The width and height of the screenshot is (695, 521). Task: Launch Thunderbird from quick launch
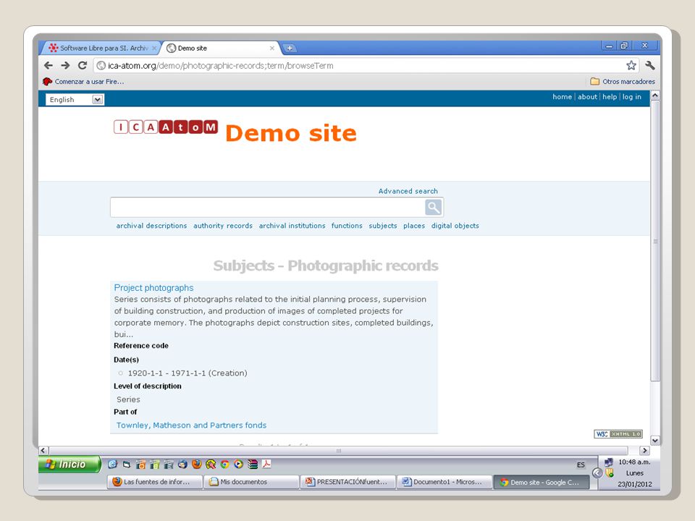click(182, 464)
